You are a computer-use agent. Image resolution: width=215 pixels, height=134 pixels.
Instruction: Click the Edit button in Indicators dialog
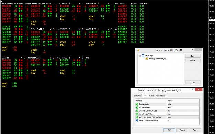(x=193, y=56)
